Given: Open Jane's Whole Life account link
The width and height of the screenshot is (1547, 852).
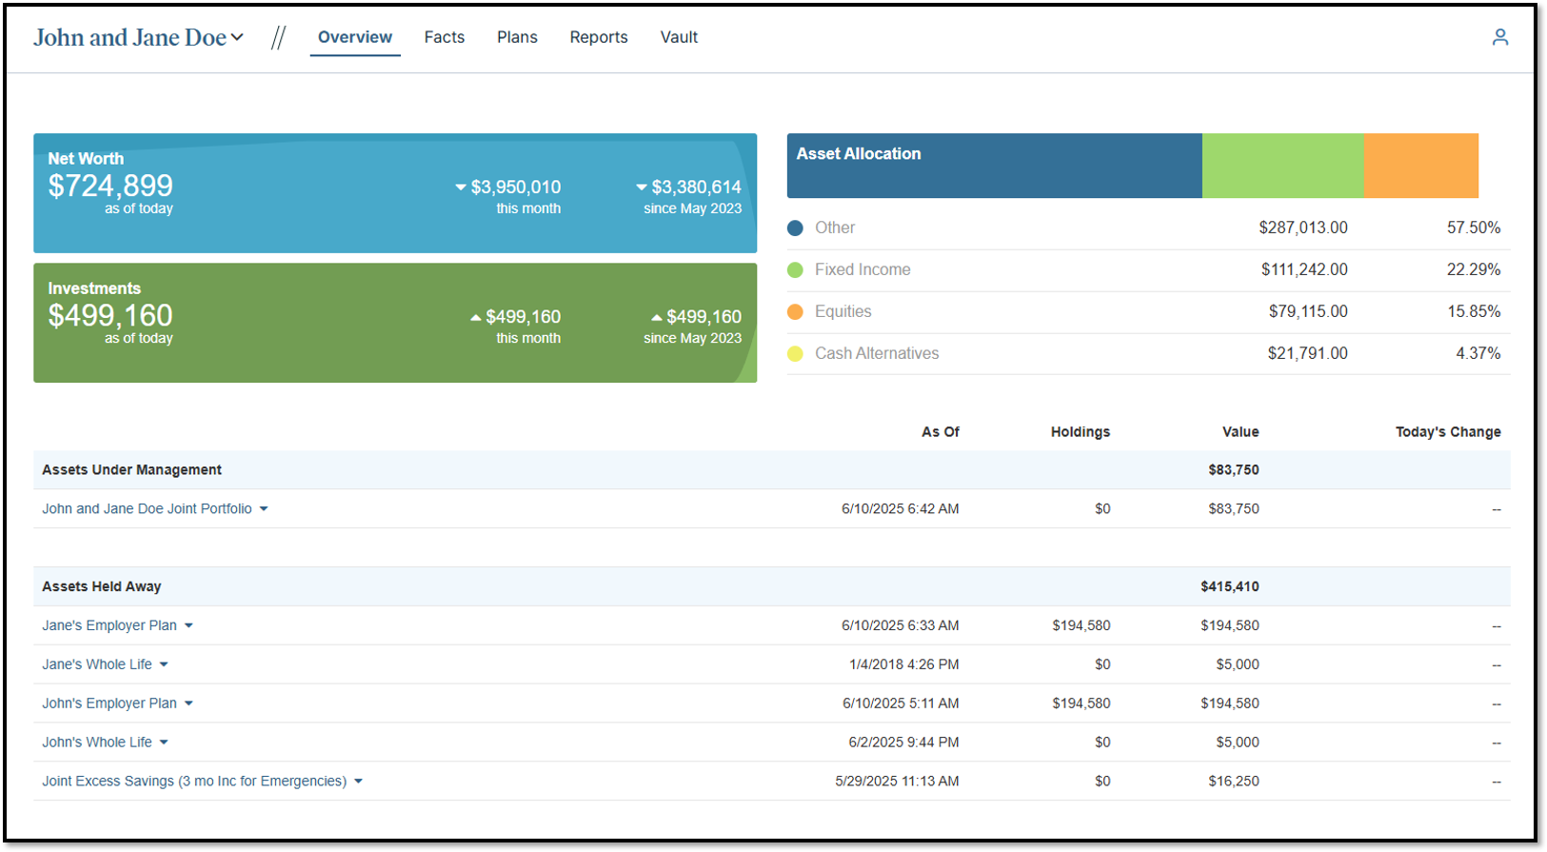Looking at the screenshot, I should pyautogui.click(x=97, y=664).
